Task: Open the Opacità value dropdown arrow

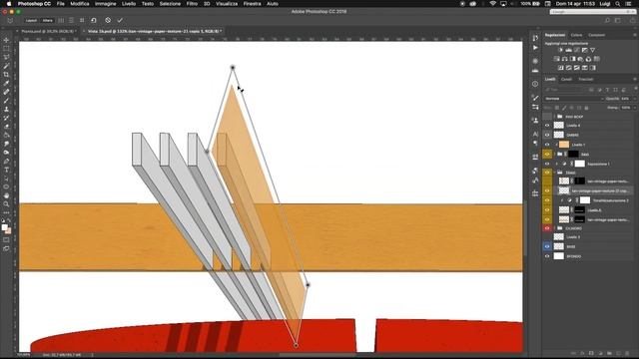Action: (634, 99)
